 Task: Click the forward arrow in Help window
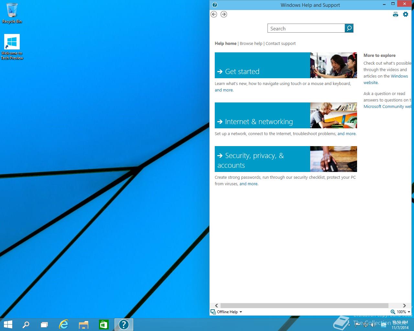(224, 14)
